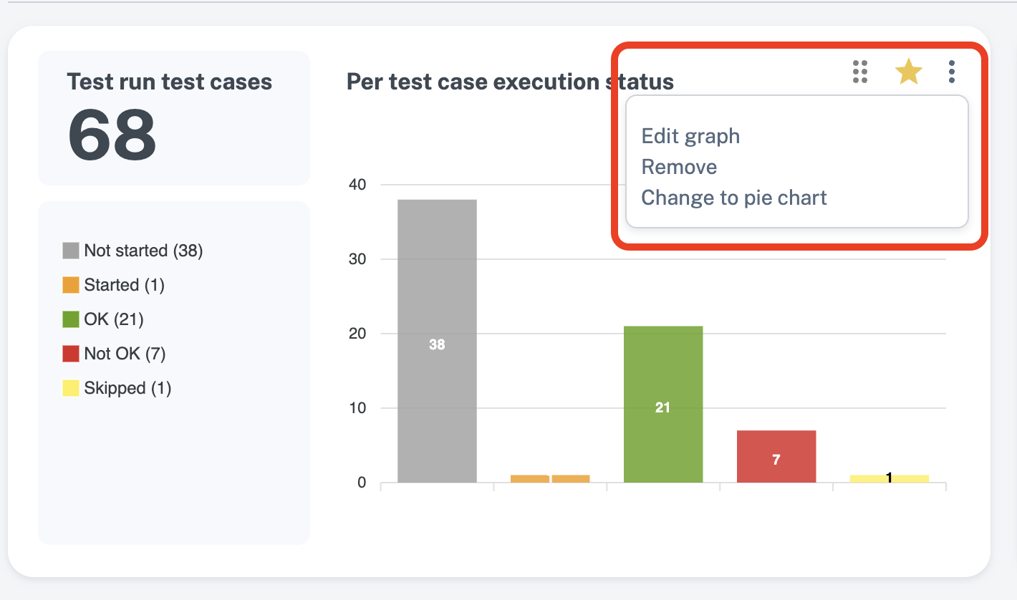Click the red bar showing 7

(x=776, y=456)
